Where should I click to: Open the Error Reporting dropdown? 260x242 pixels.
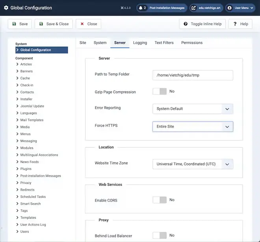tap(193, 109)
